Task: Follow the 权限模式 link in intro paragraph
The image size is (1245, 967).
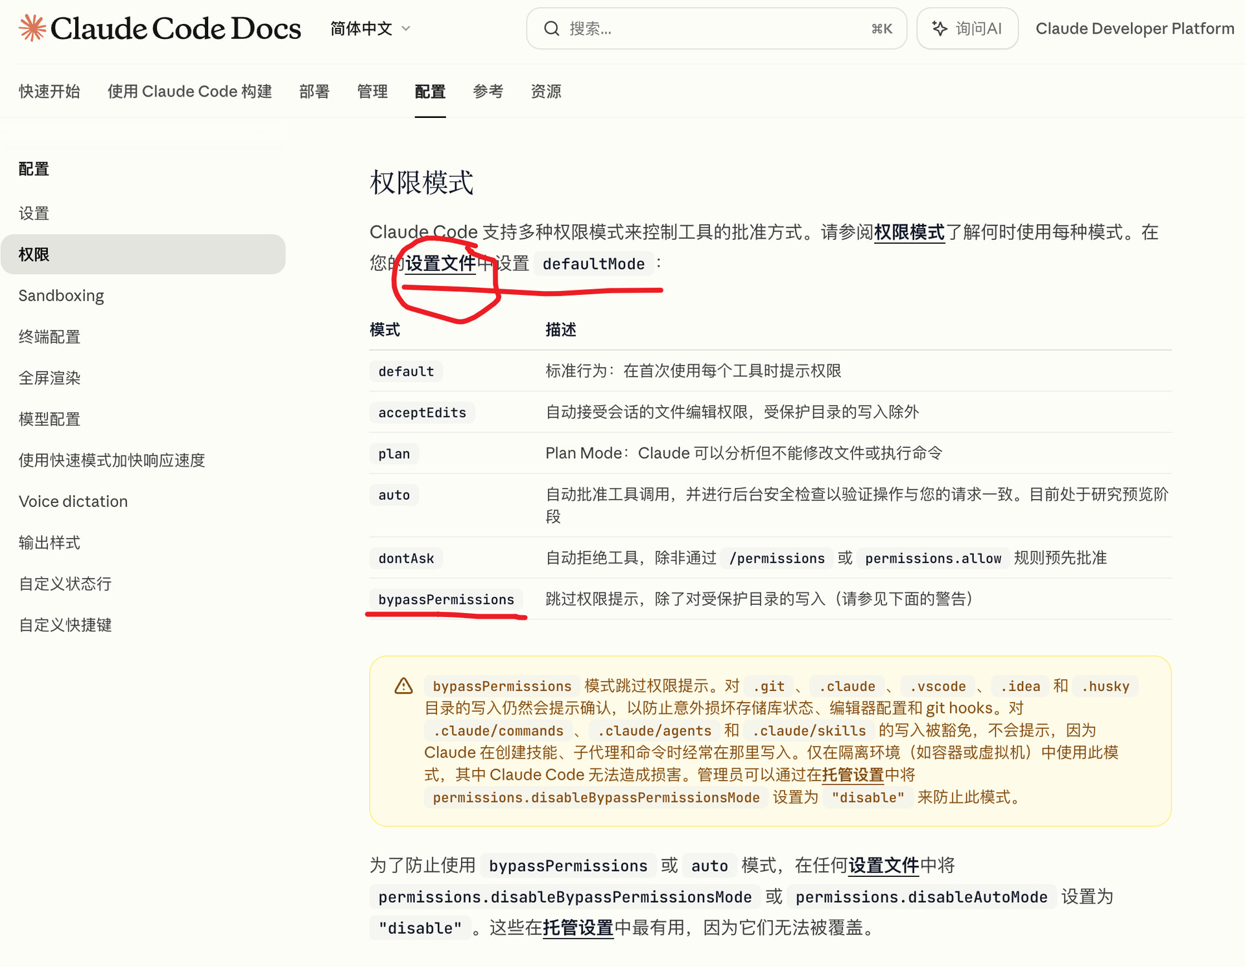Action: (x=909, y=232)
